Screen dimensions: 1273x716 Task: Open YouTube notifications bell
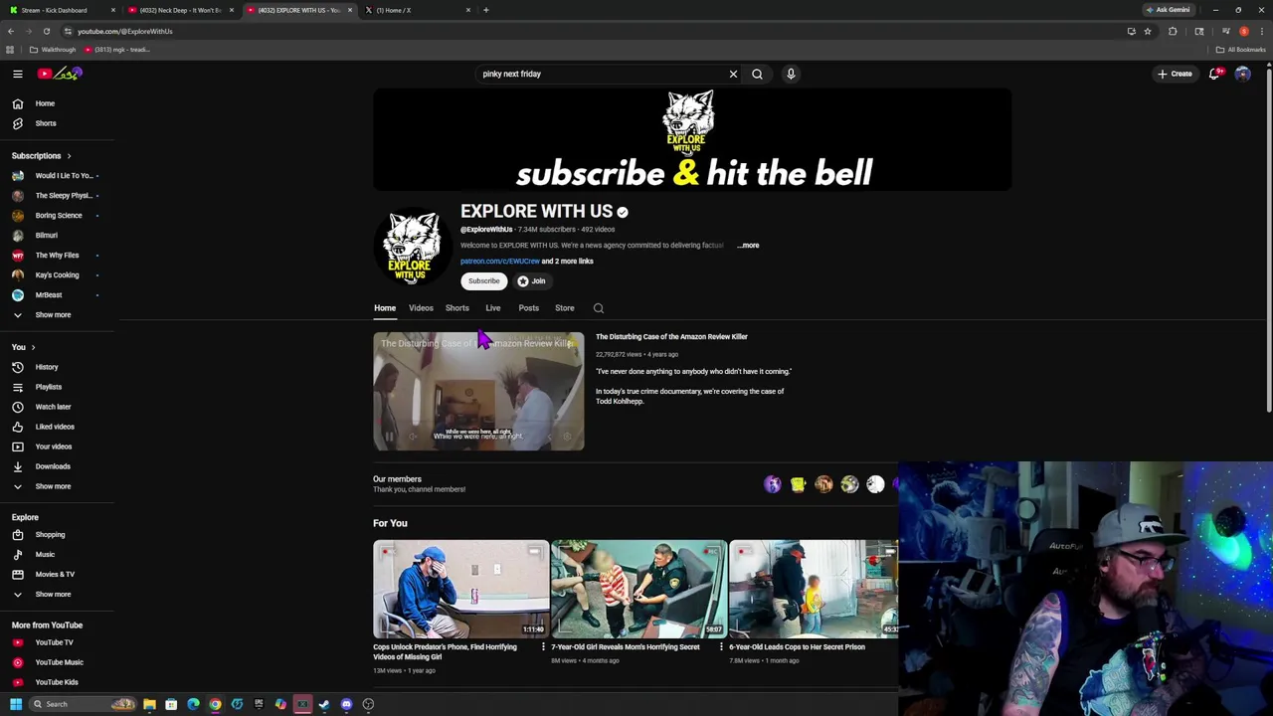coord(1214,74)
